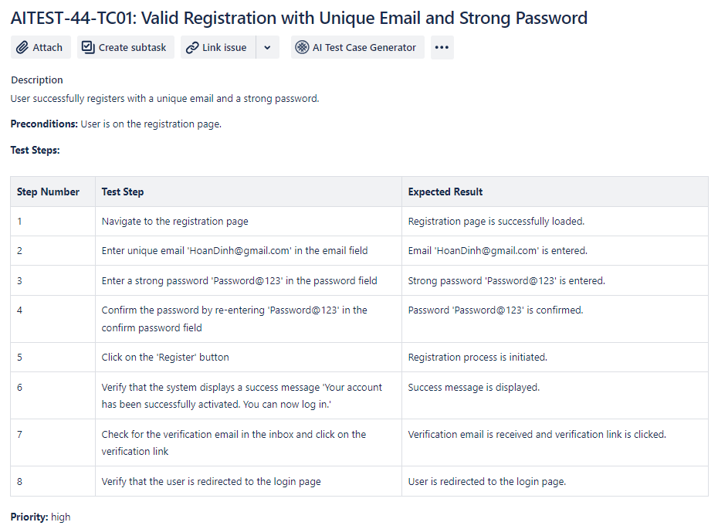Screen dimensions: 718x529
Task: Click the step 8 login page redirect cell
Action: (x=211, y=482)
